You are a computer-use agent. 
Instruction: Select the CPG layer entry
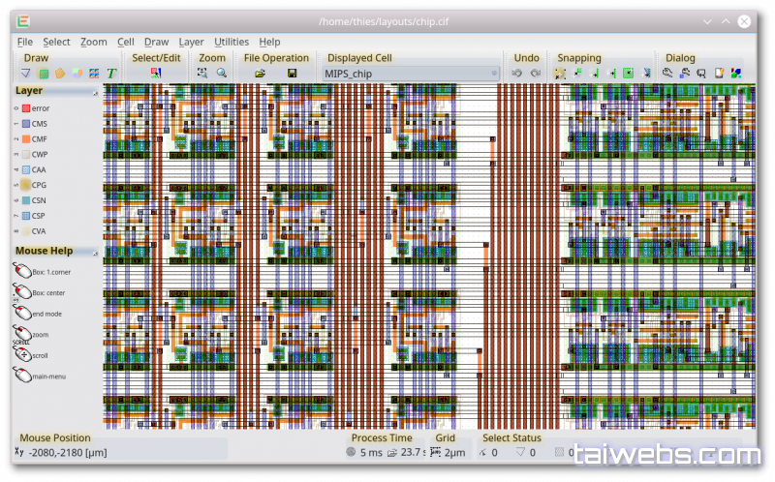point(39,185)
